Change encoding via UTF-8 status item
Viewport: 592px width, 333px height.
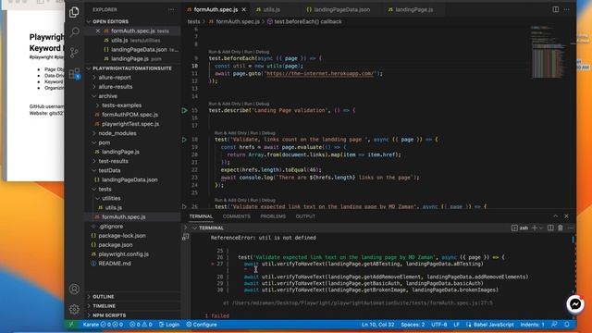click(x=439, y=325)
